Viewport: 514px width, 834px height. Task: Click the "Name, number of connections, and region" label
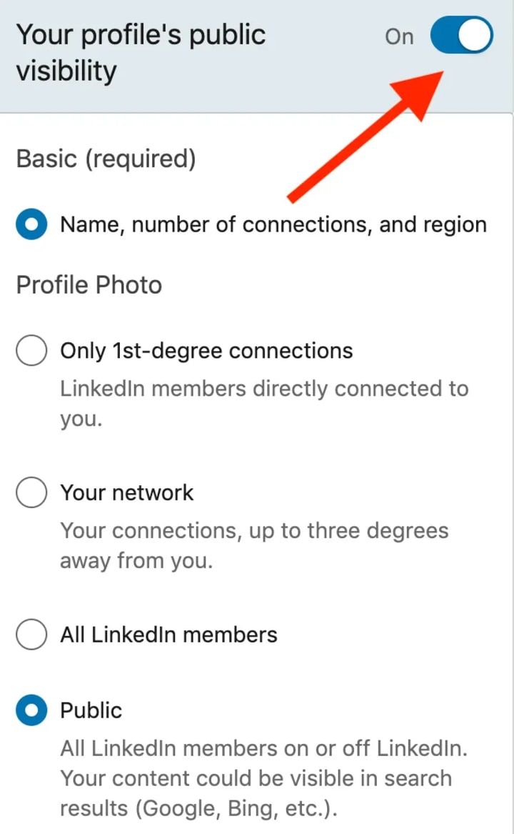(273, 225)
